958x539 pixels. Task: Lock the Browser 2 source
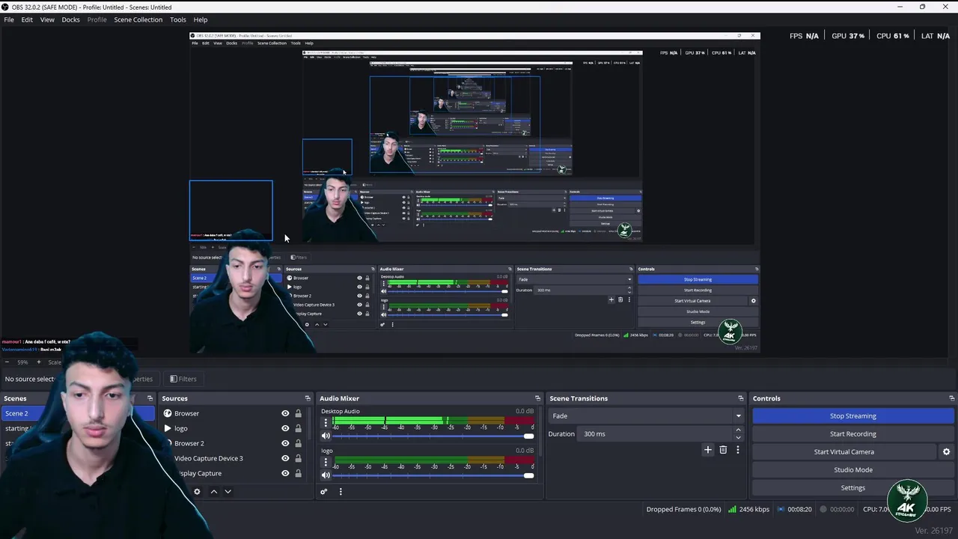tap(298, 443)
